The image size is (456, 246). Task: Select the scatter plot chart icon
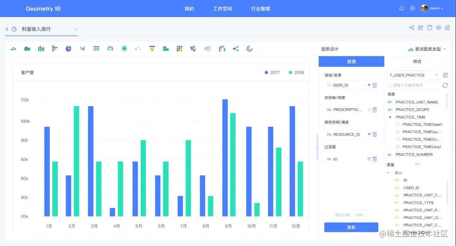pos(138,49)
